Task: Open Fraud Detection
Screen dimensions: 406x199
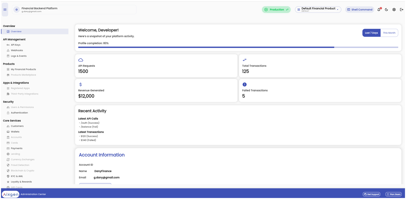Action: (x=20, y=165)
